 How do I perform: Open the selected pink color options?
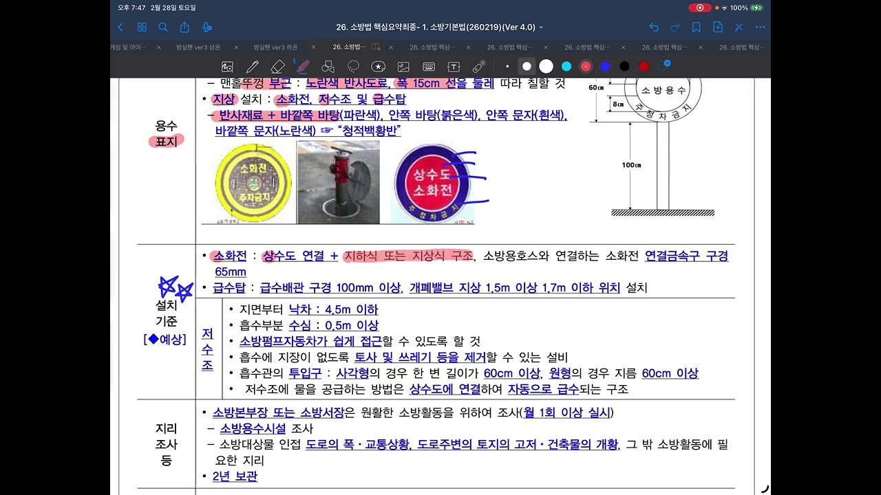[x=586, y=67]
